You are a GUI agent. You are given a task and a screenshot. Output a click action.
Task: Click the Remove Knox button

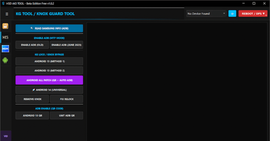click(32, 99)
